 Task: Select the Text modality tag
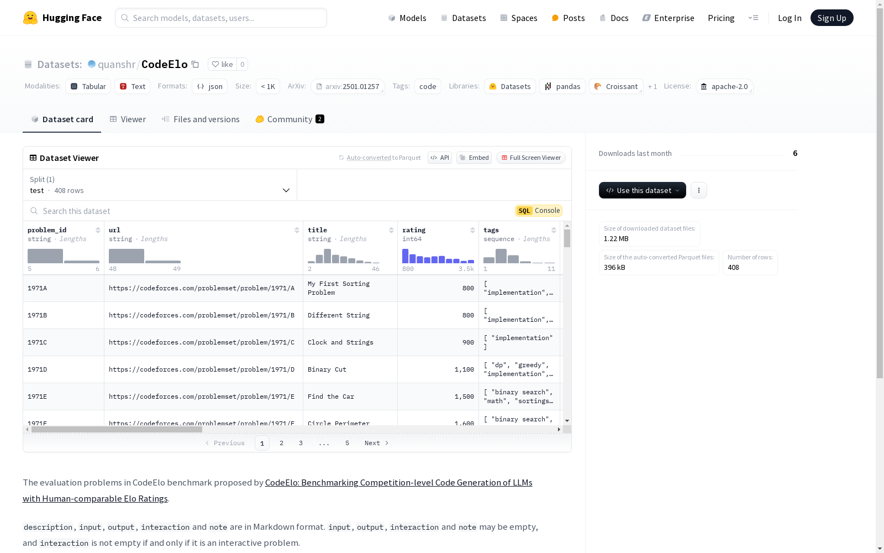click(133, 86)
